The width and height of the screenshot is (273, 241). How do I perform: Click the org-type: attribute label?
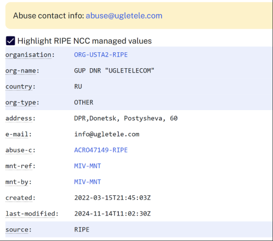22,102
